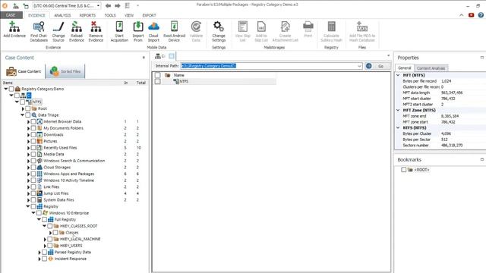
Task: Switch to the REPORTS ribbon tab
Action: (87, 15)
